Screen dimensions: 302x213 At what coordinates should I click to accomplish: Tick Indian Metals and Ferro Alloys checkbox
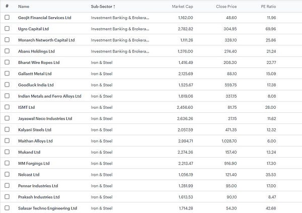tap(7, 96)
